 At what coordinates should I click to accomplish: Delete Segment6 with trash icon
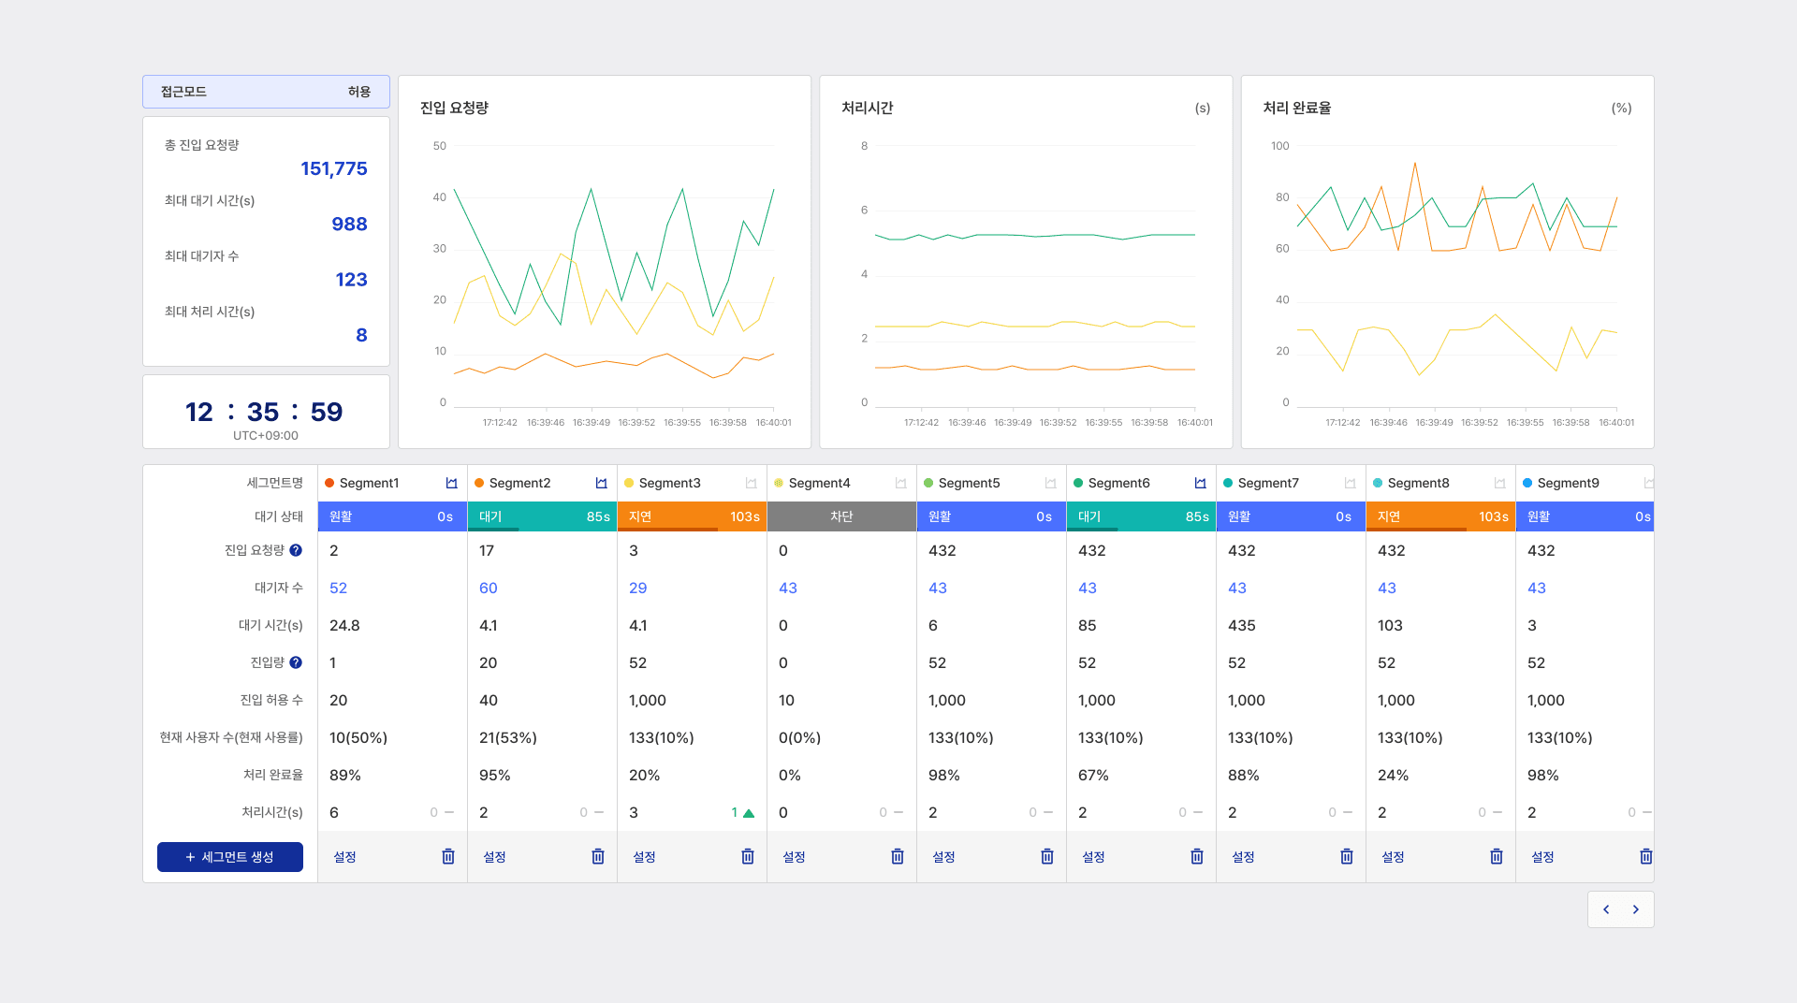[x=1197, y=856]
